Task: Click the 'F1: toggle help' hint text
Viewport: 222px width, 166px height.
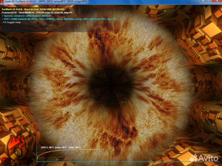Action: click(11, 22)
